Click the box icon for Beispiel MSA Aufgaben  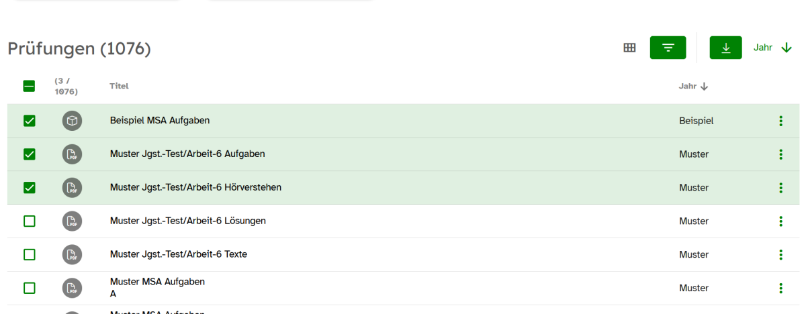point(73,121)
